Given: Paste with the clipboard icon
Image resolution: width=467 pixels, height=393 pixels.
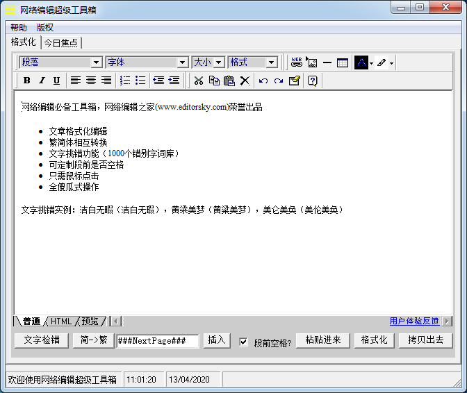Looking at the screenshot, I should coord(229,81).
